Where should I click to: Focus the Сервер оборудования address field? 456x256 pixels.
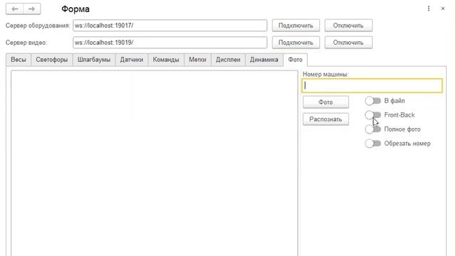coord(170,26)
